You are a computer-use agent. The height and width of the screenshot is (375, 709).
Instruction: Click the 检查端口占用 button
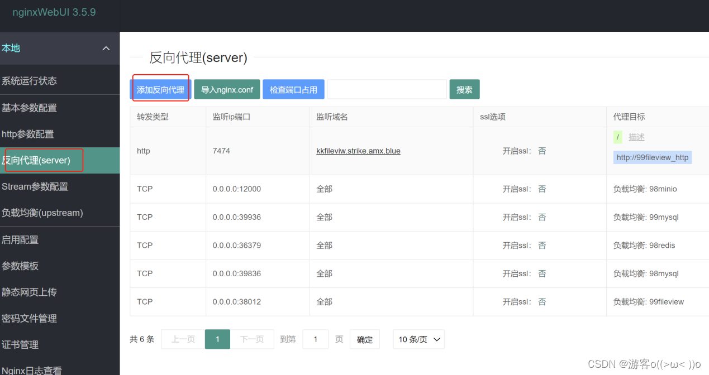coord(293,89)
